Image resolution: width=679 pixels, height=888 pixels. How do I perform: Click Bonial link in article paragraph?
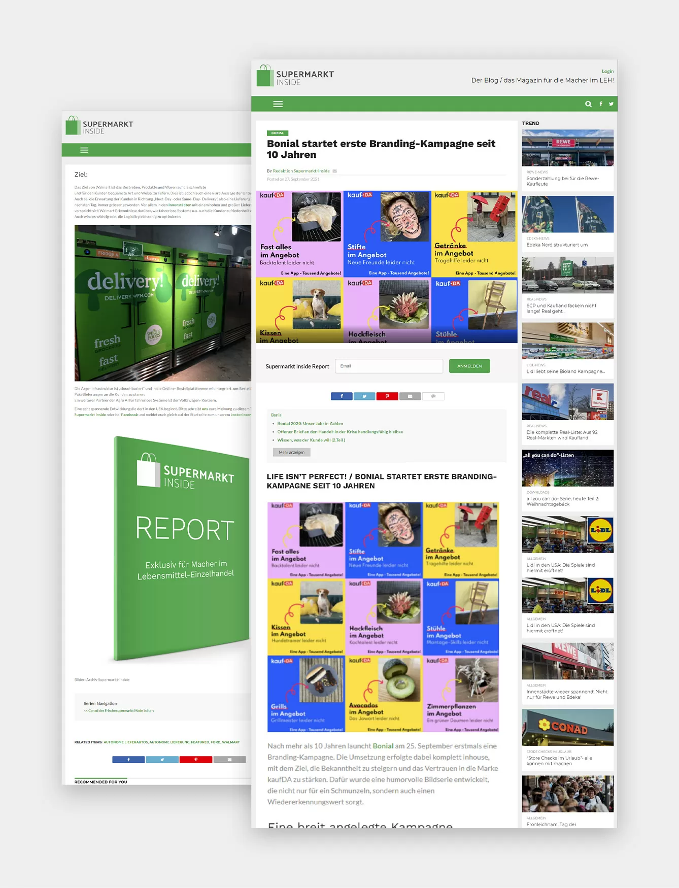(383, 746)
